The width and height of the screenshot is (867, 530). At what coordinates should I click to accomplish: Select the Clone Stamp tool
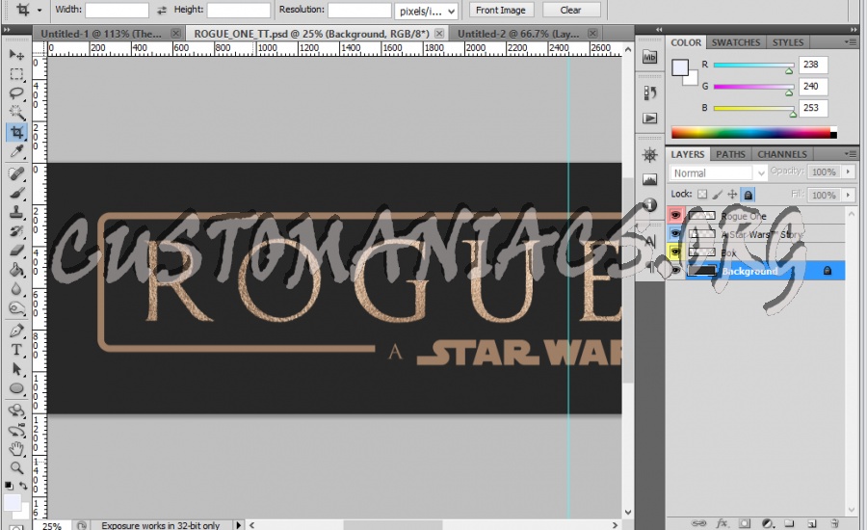coord(16,212)
